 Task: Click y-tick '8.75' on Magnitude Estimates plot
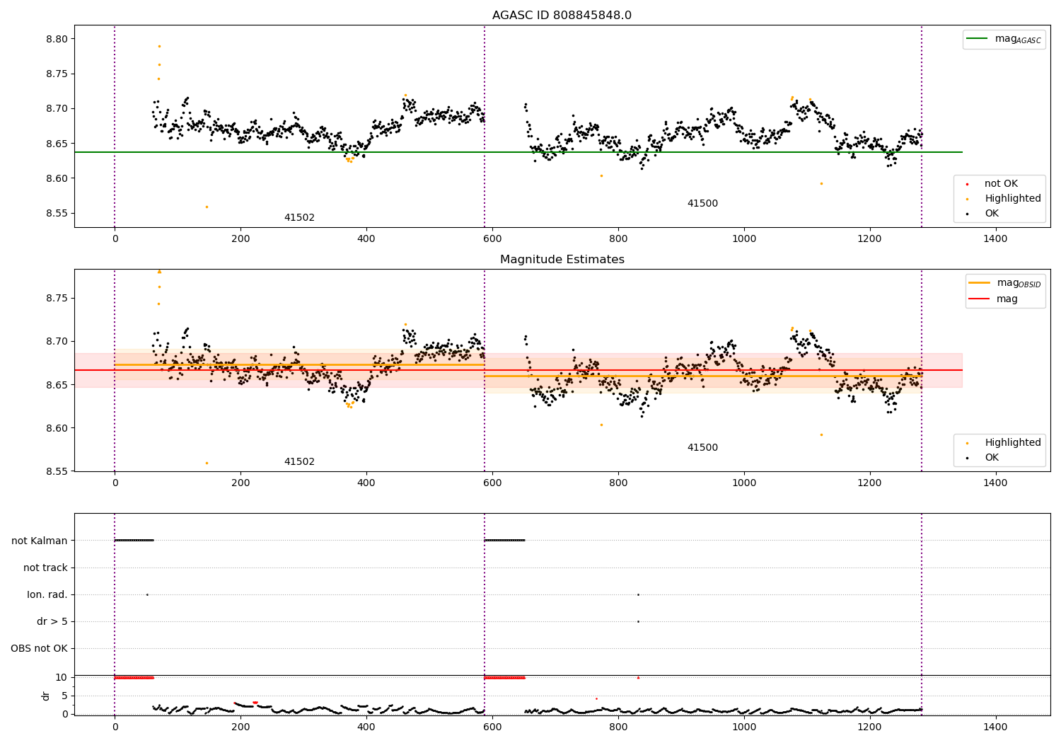click(x=57, y=299)
